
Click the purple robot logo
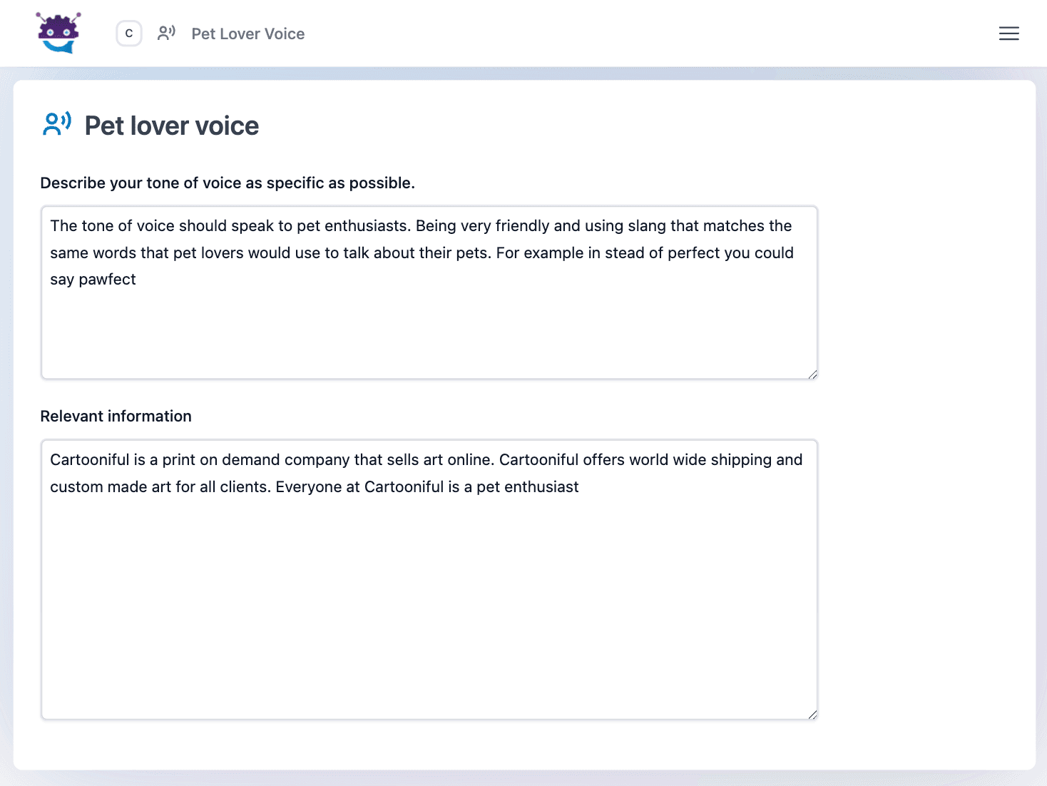click(x=58, y=33)
